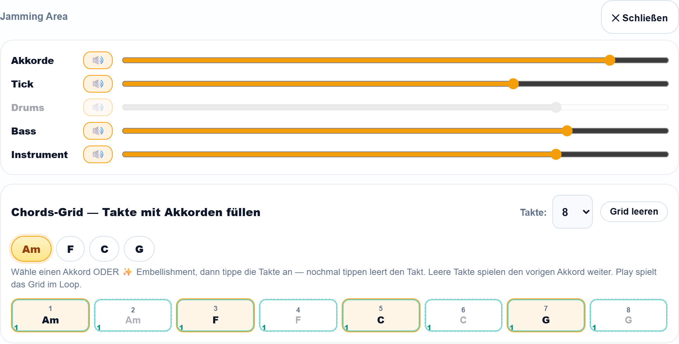Open the Takte count dropdown
This screenshot has width=679, height=344.
pos(573,212)
